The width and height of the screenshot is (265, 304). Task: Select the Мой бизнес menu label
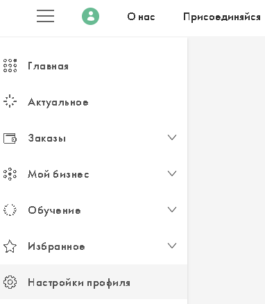58,174
